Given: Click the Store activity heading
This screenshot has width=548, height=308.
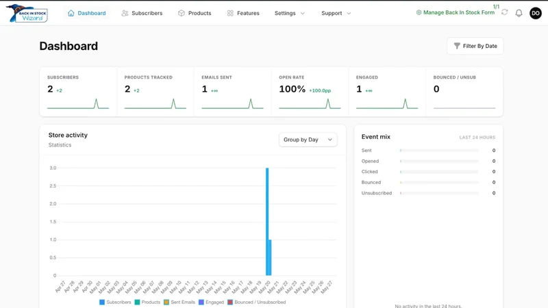Looking at the screenshot, I should (68, 135).
